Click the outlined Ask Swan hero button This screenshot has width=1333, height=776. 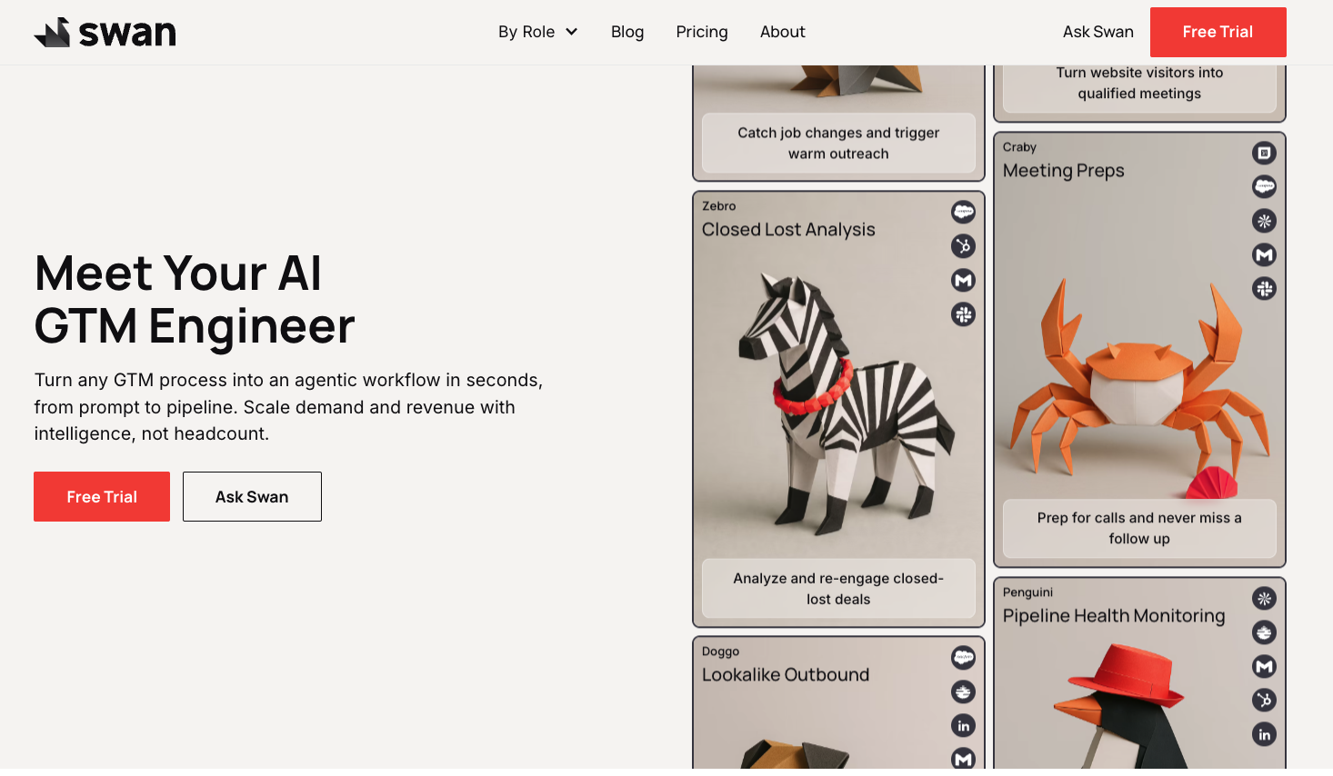coord(252,497)
